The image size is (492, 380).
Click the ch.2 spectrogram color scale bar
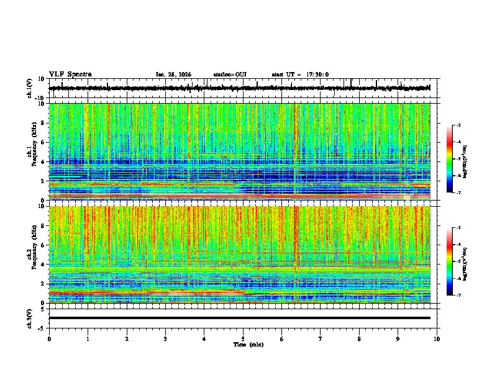tap(449, 261)
